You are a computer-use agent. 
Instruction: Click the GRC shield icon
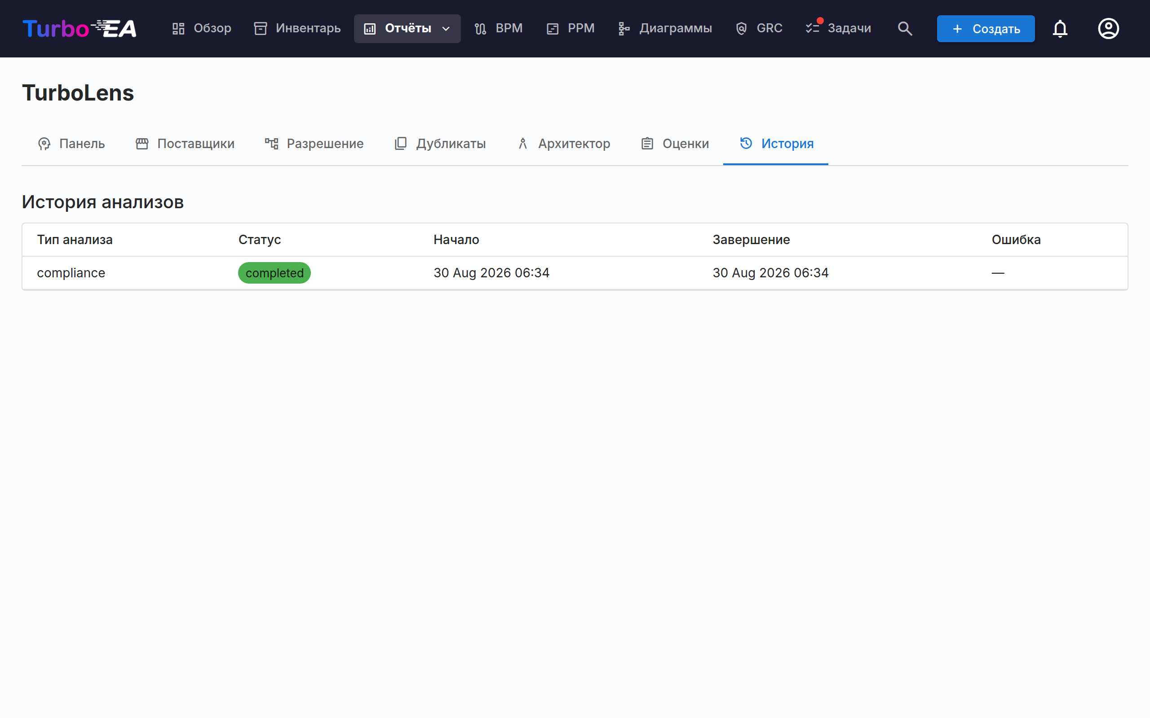(x=741, y=28)
